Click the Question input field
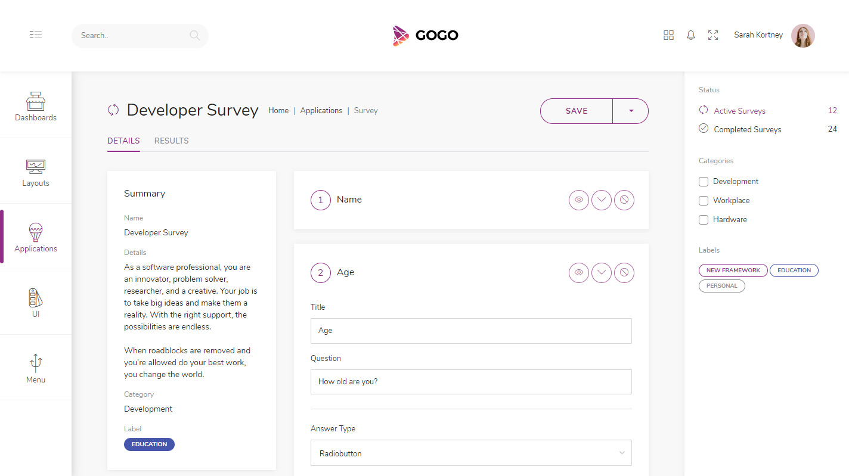This screenshot has height=476, width=849. (x=471, y=382)
